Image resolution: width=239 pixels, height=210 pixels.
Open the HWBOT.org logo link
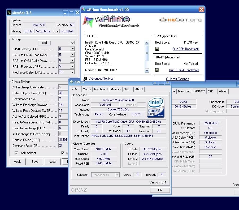(x=181, y=20)
